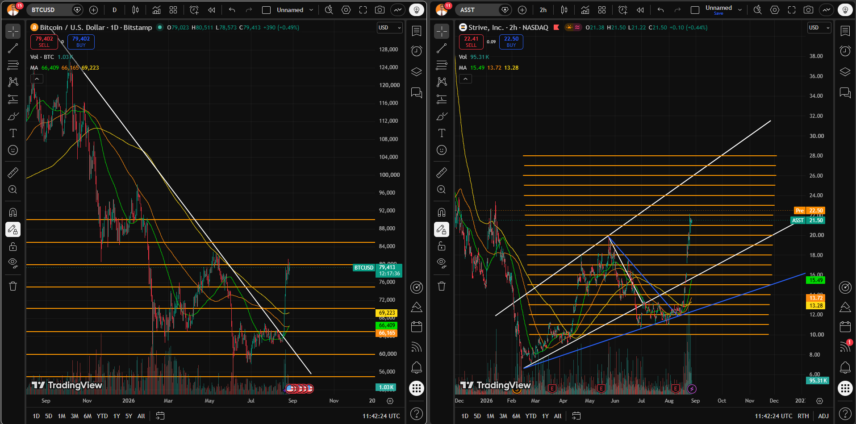Tick the layout checkbox in BTCUSD toolbar
The height and width of the screenshot is (424, 856).
[x=266, y=10]
